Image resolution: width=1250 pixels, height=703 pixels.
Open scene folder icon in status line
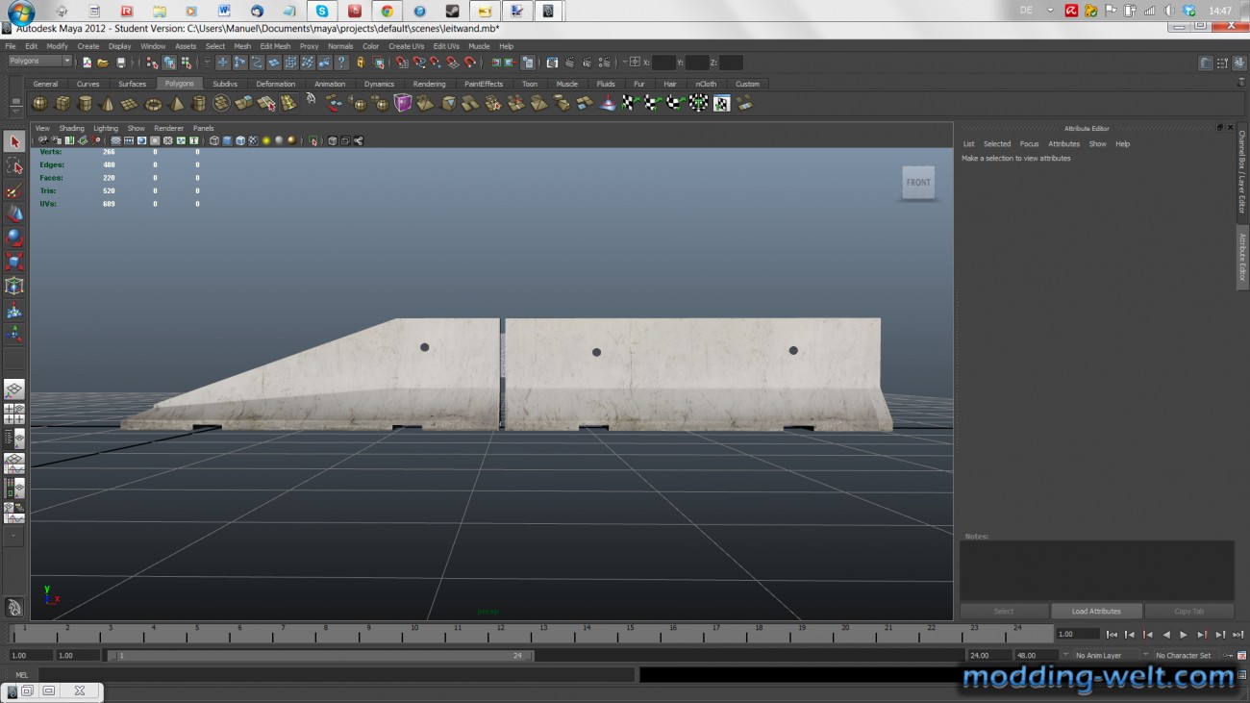click(103, 63)
